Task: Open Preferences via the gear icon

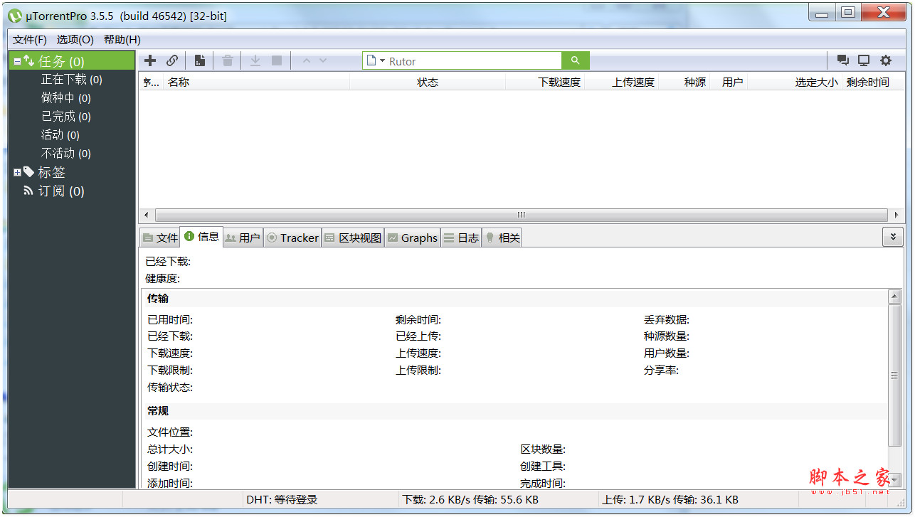Action: pyautogui.click(x=886, y=61)
